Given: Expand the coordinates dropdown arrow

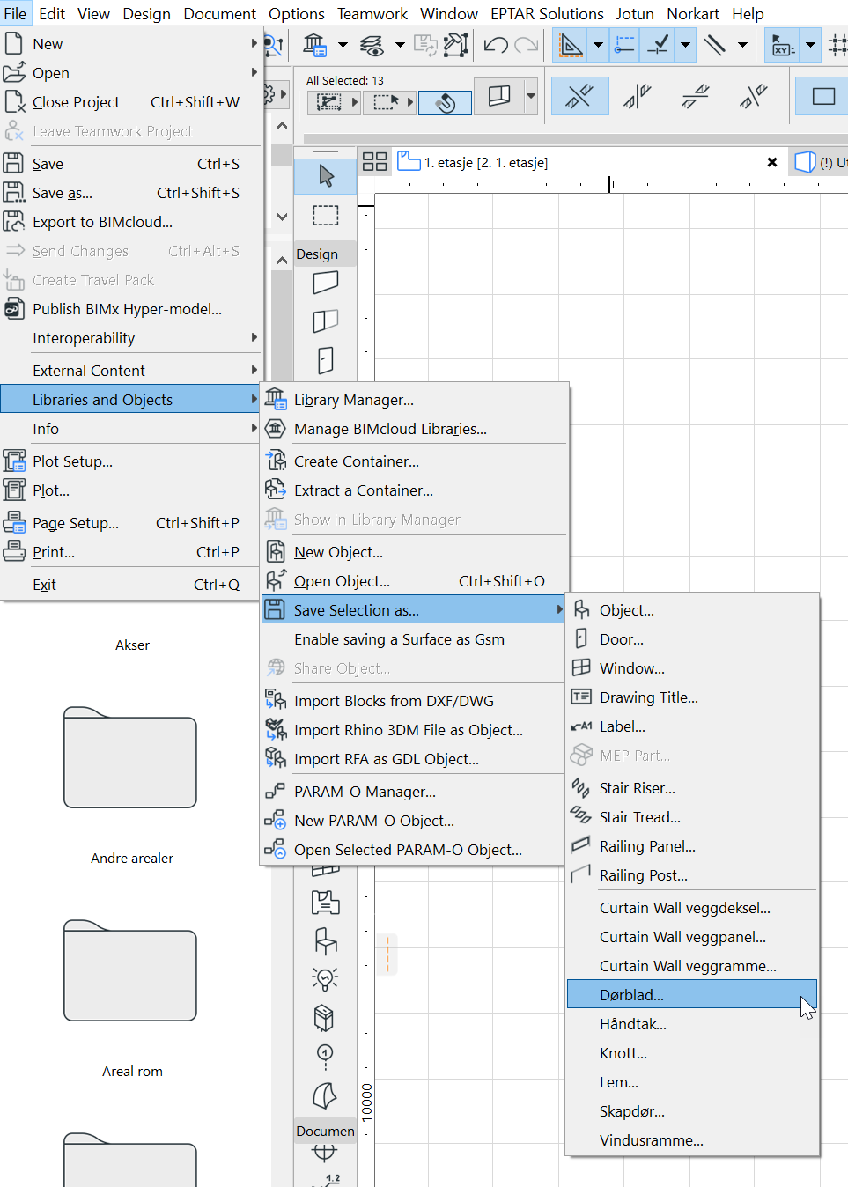Looking at the screenshot, I should point(810,45).
